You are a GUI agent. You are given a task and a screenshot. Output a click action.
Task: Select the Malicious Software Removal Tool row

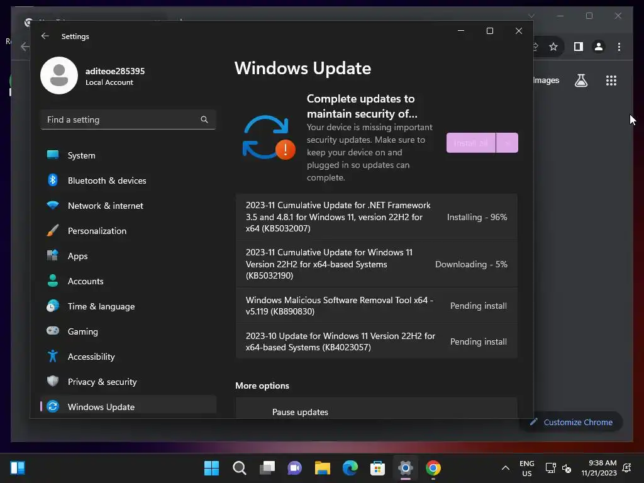point(377,306)
